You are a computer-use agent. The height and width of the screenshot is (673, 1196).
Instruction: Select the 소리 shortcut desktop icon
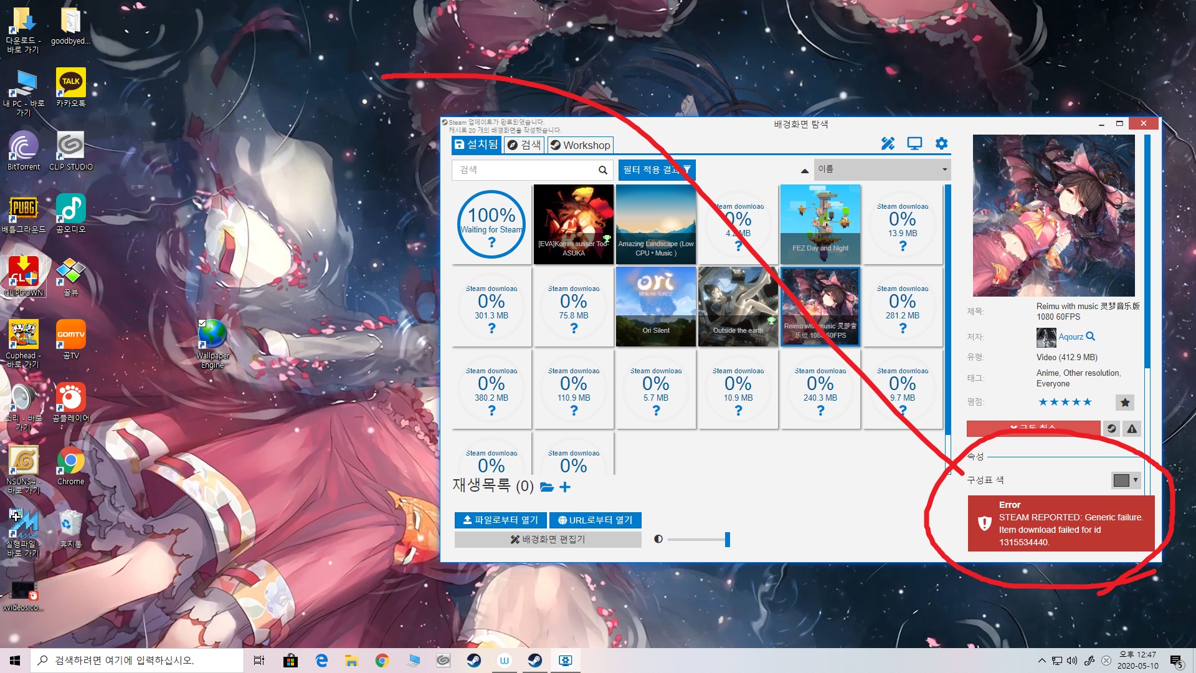pos(24,407)
